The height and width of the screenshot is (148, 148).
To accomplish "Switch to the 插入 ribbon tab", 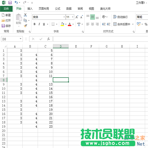I will [x=30, y=9].
